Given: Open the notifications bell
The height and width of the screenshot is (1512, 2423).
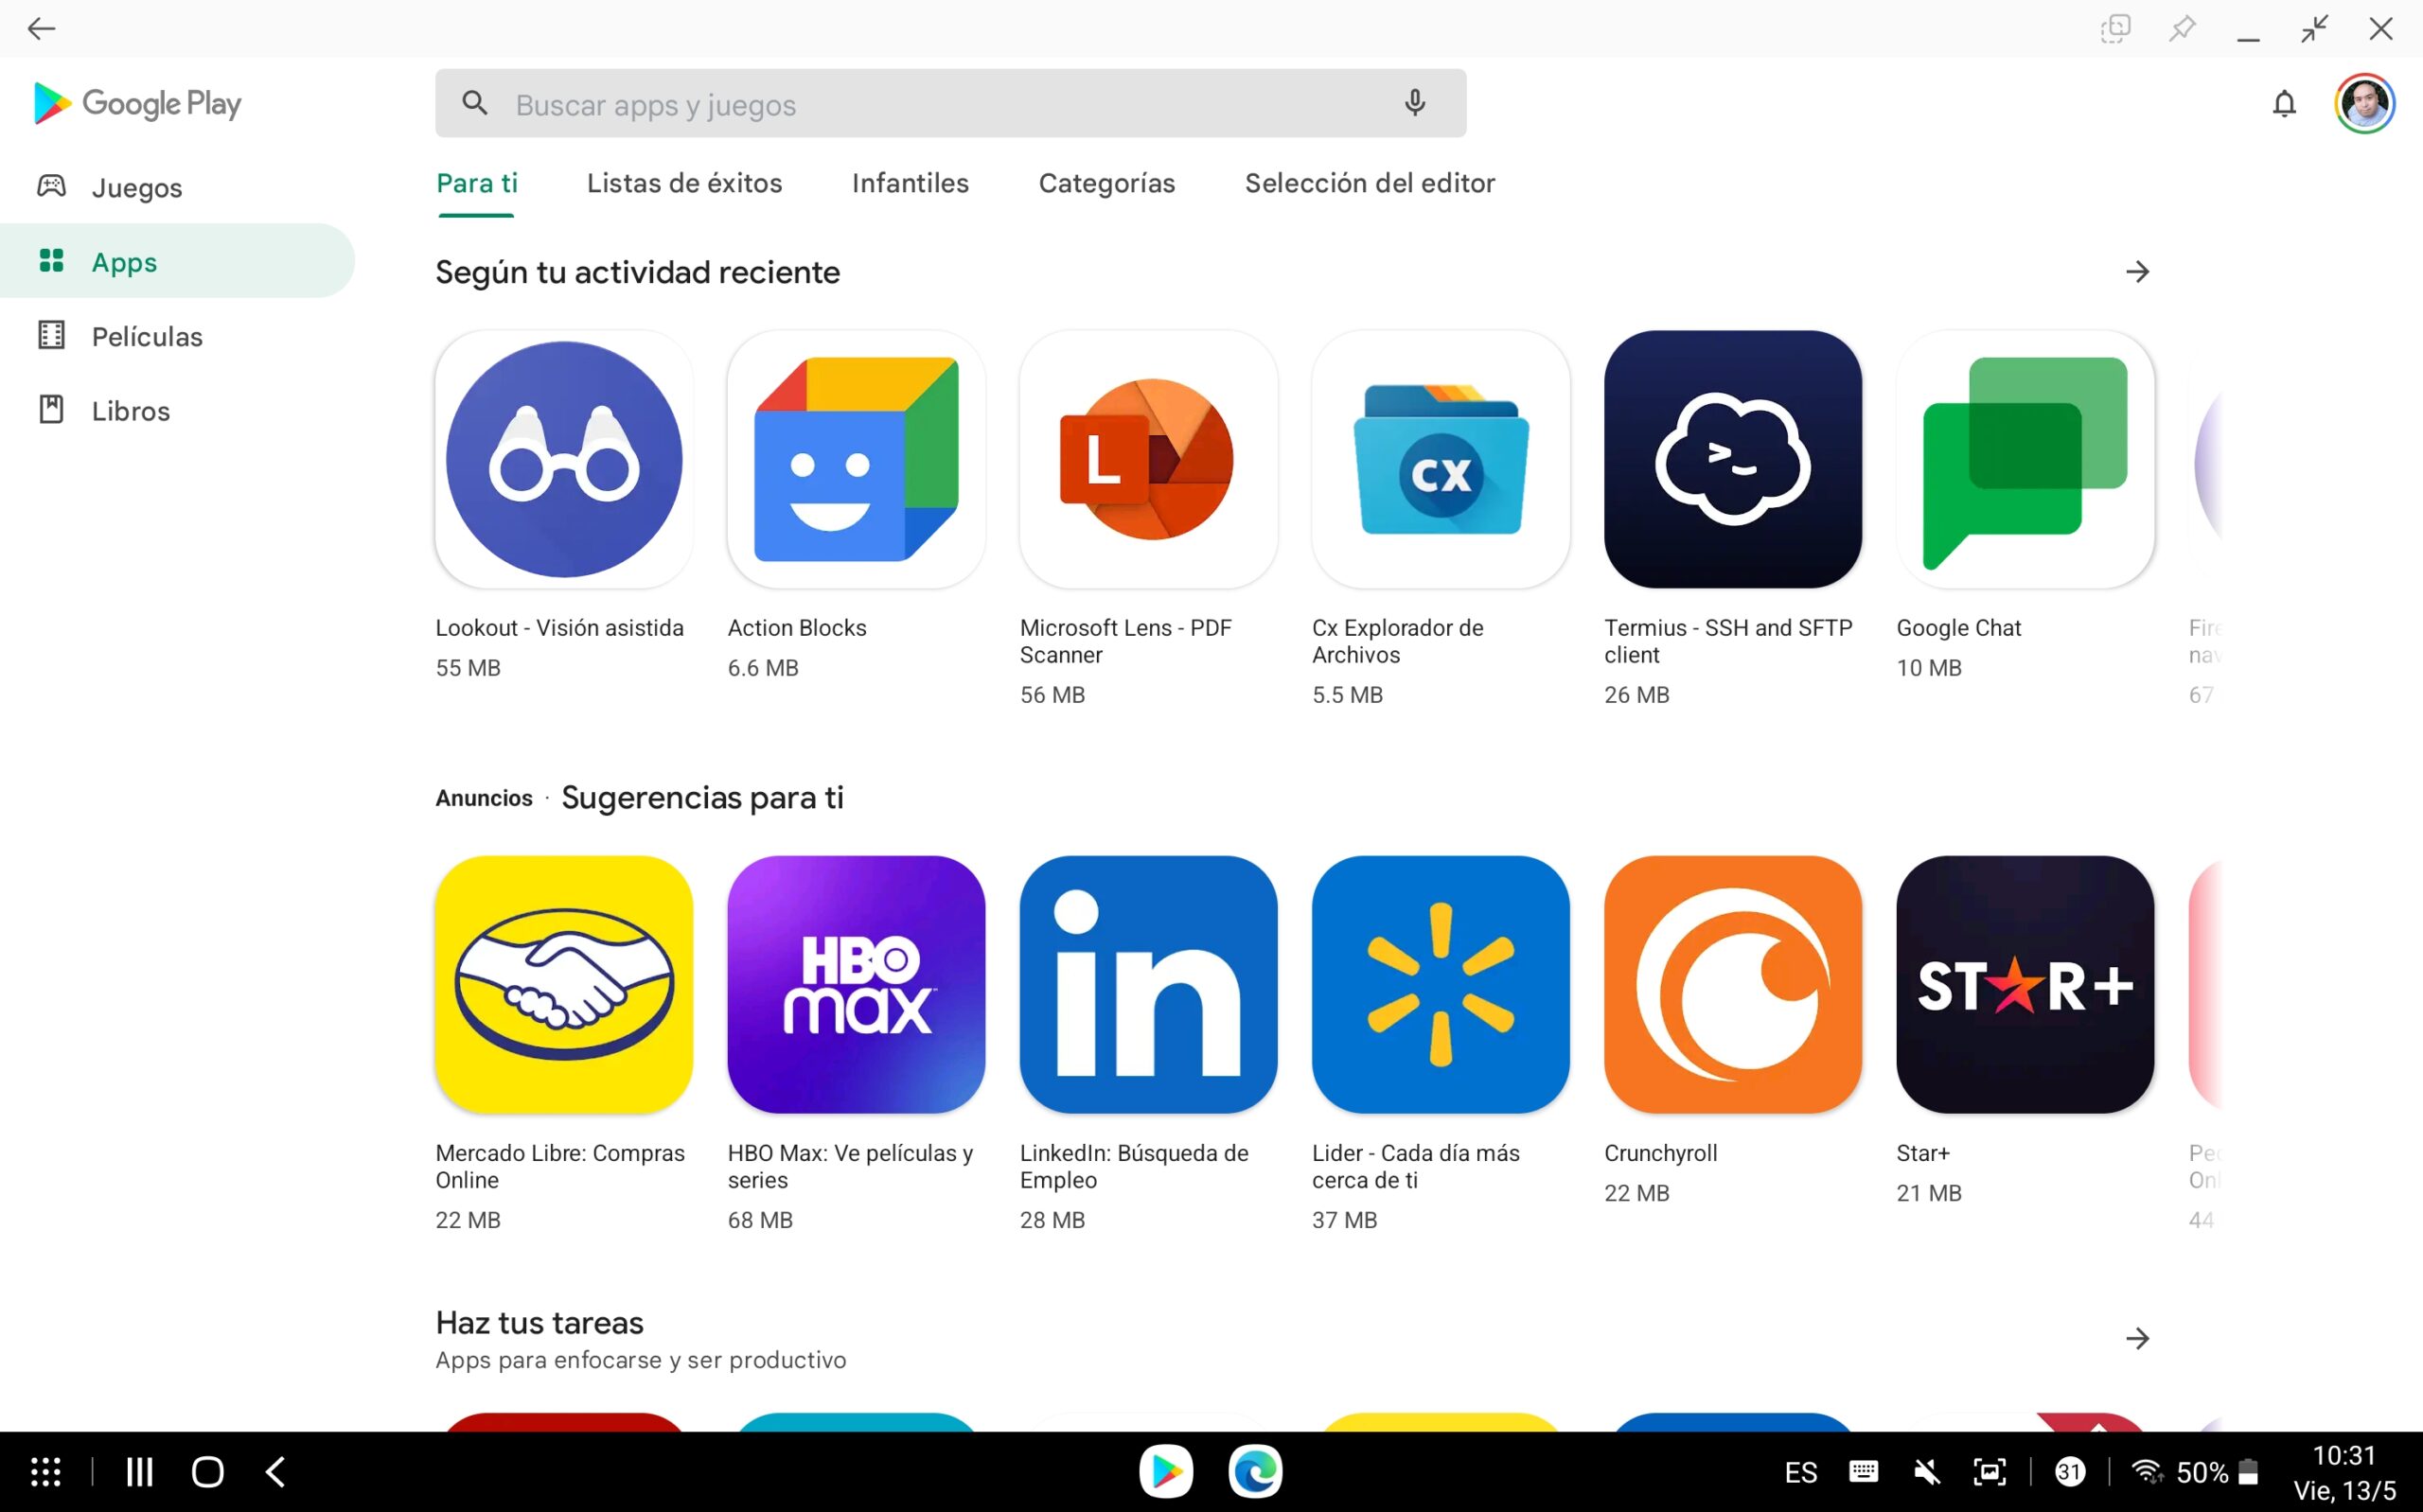Looking at the screenshot, I should point(2283,103).
